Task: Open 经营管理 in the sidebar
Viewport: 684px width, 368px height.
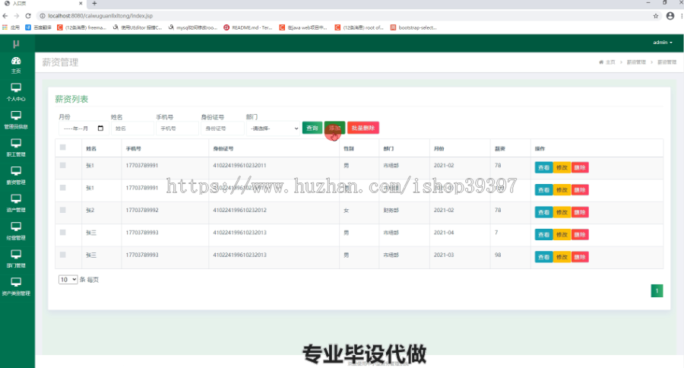Action: pyautogui.click(x=16, y=231)
